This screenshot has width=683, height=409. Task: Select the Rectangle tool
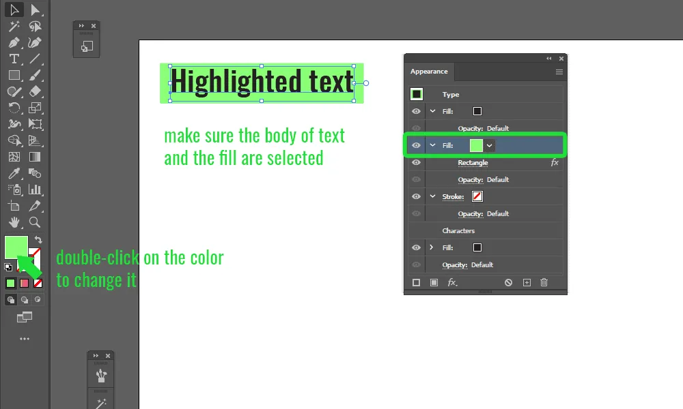tap(14, 75)
